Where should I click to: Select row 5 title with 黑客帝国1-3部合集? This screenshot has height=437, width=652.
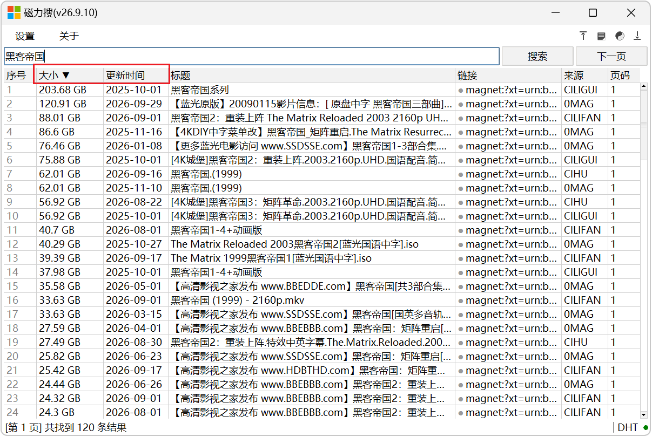309,146
